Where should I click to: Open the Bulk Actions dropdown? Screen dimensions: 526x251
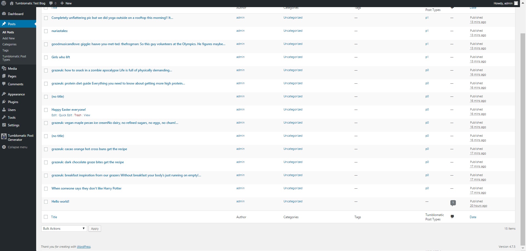pos(64,229)
